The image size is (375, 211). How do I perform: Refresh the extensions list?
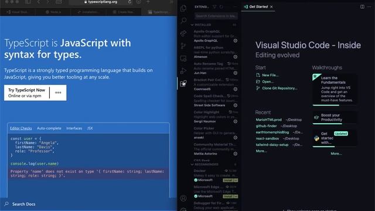click(x=221, y=6)
